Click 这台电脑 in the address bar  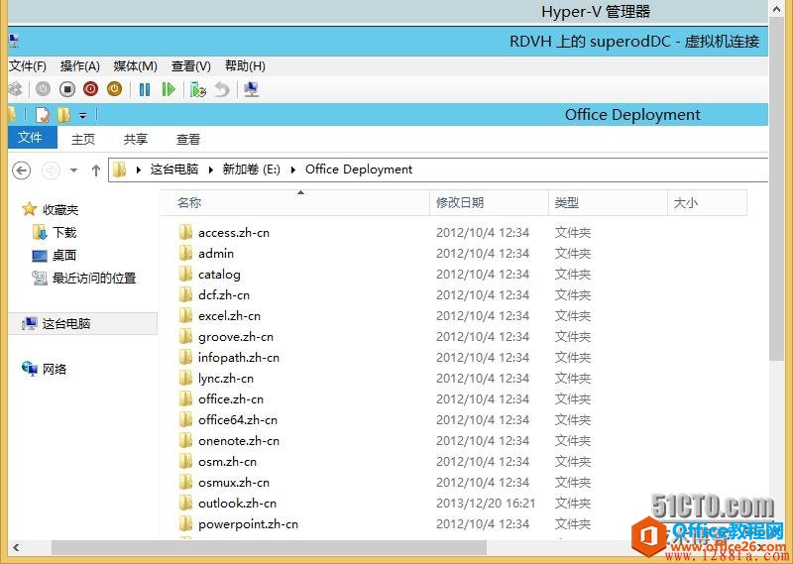pos(174,169)
